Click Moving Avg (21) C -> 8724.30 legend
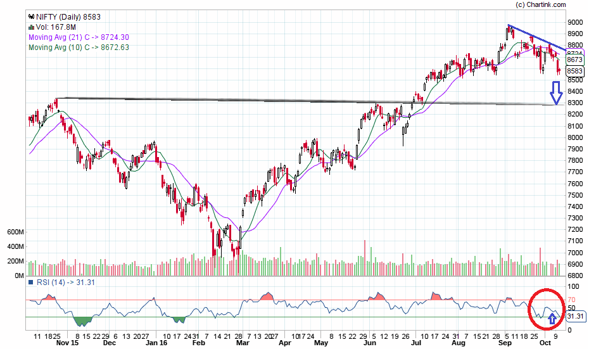Screen dimensions: 589x349 79,37
